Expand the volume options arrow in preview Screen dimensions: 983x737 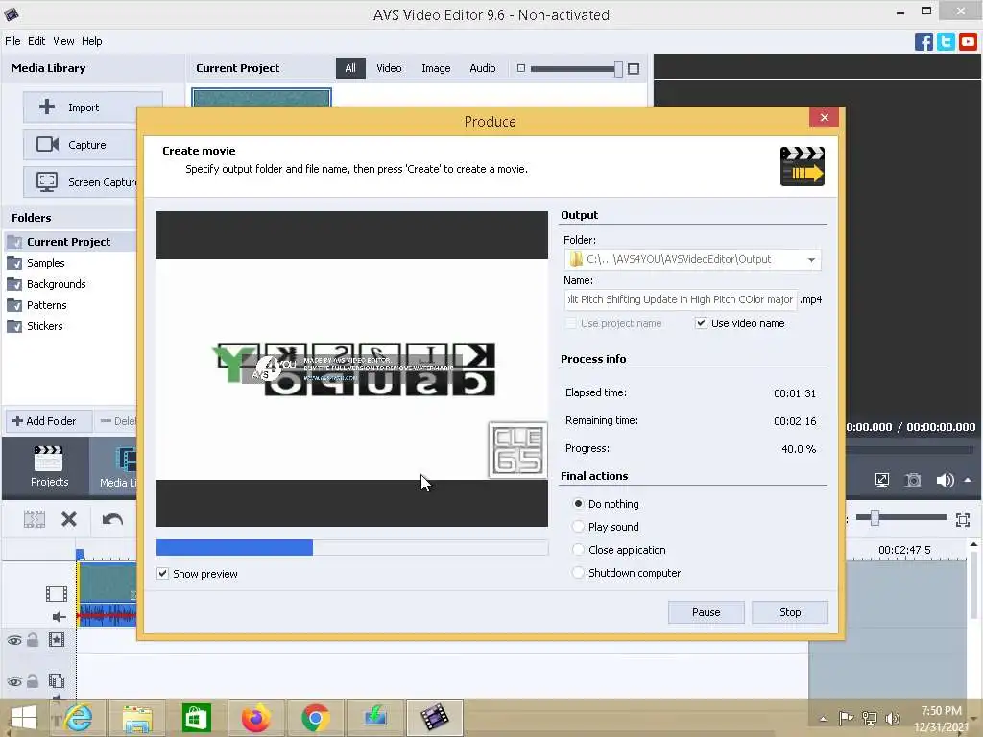coord(968,480)
